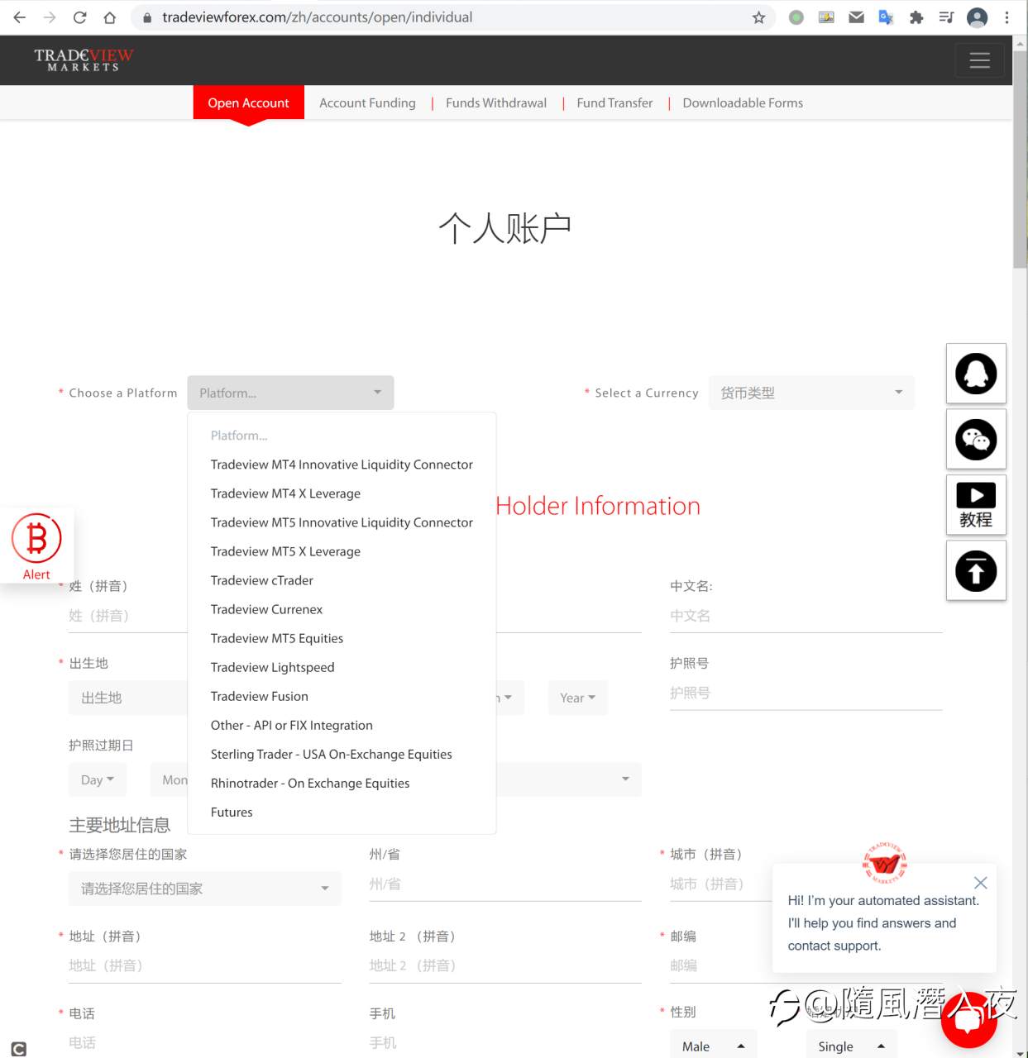Viewport: 1028px width, 1058px height.
Task: Open the red chat bubble launcher
Action: click(x=968, y=1020)
